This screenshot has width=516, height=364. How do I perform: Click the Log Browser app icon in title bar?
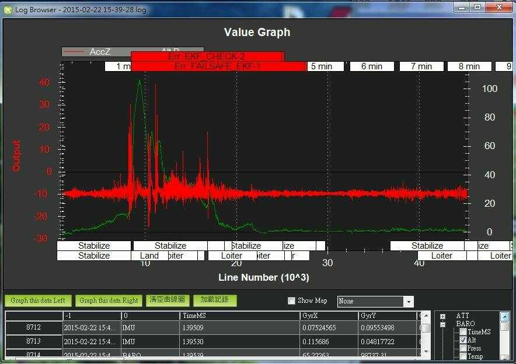click(8, 9)
